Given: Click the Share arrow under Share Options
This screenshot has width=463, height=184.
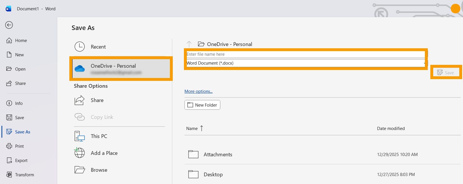Looking at the screenshot, I should [x=80, y=100].
